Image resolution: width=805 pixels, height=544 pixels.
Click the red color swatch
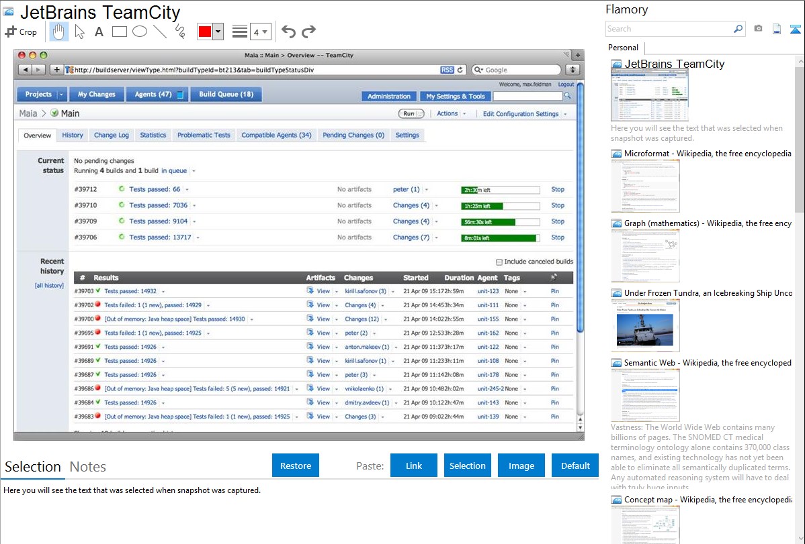coord(205,32)
